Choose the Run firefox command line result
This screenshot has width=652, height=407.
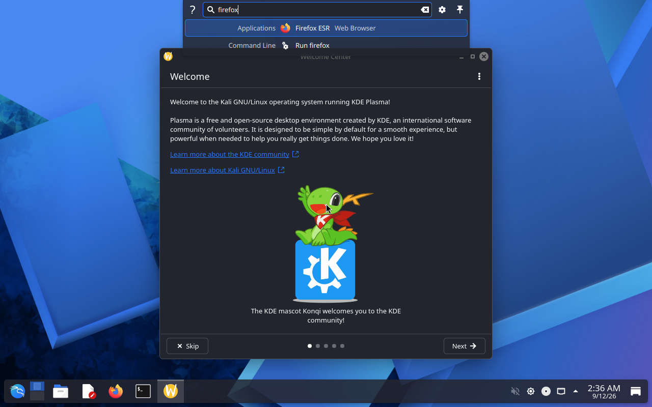[326, 45]
